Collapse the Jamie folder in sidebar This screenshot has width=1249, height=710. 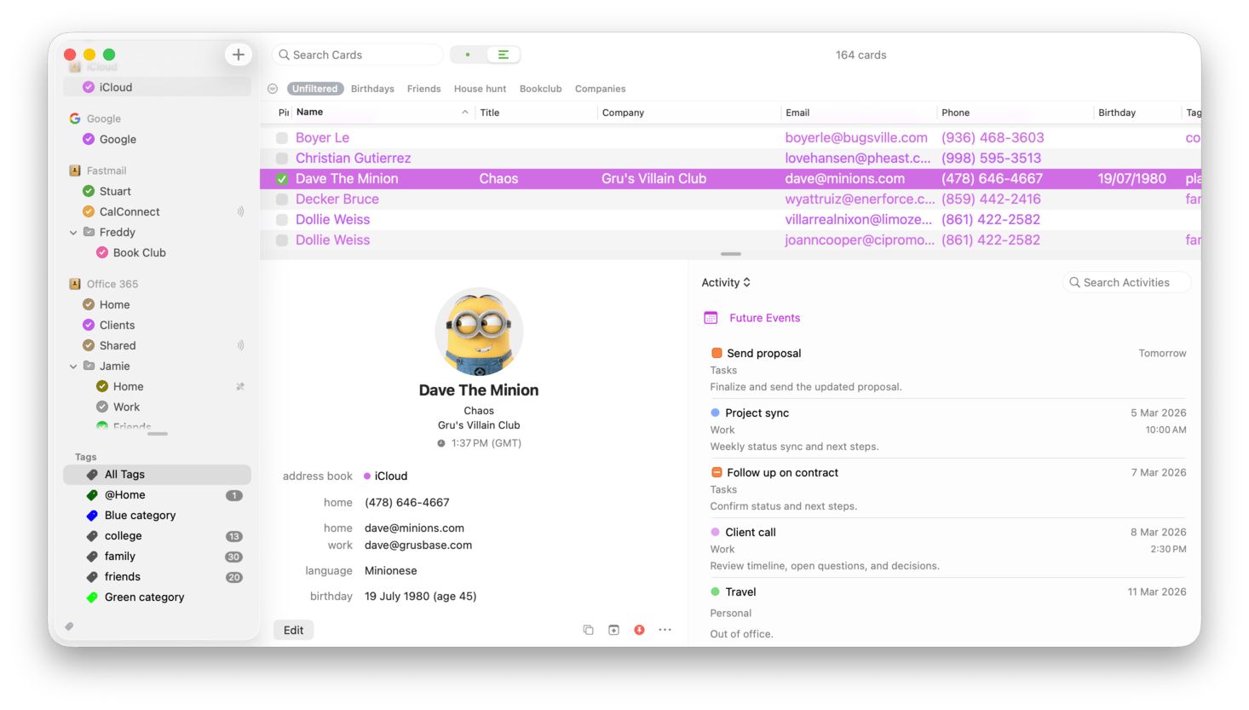click(x=73, y=366)
